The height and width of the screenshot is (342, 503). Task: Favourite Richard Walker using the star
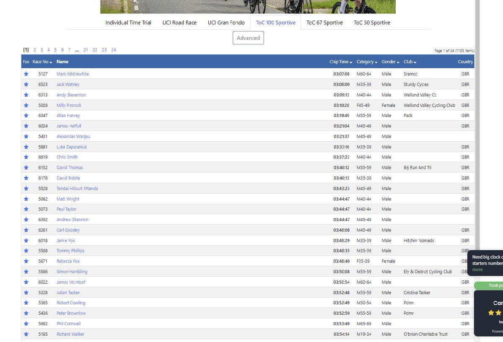pos(26,334)
